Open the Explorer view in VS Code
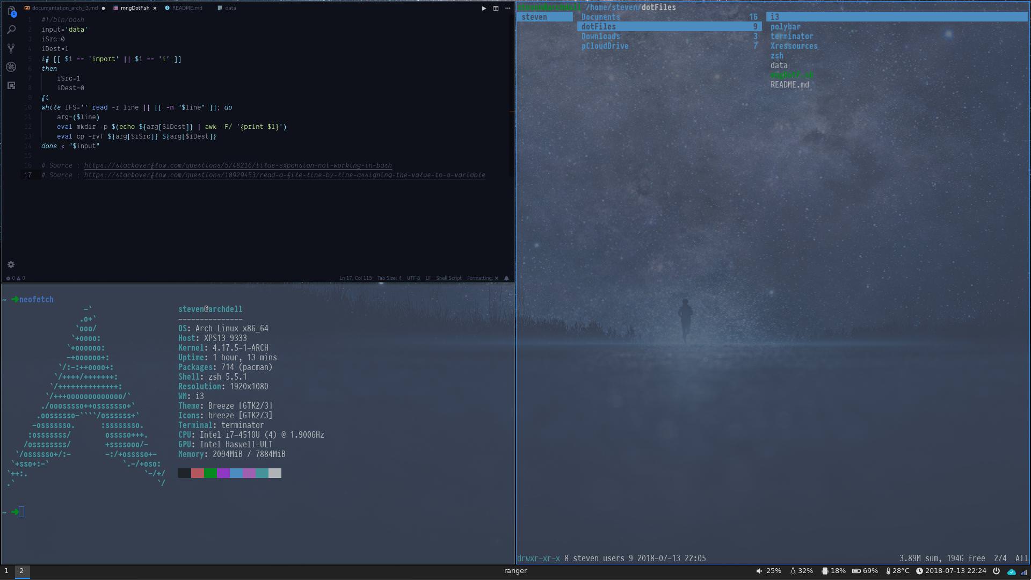The width and height of the screenshot is (1031, 580). (x=11, y=11)
